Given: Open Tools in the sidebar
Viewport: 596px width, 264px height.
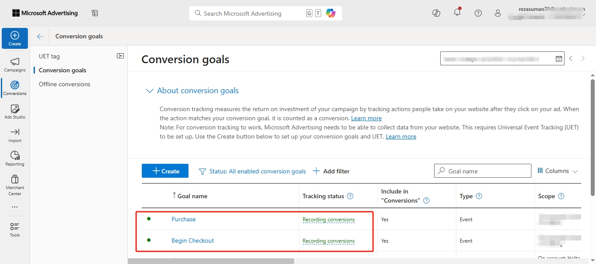Looking at the screenshot, I should 15,230.
